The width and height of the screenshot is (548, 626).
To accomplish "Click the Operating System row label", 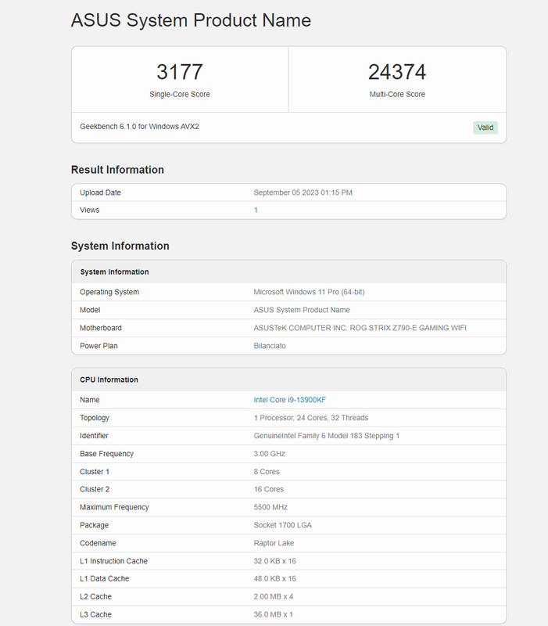I will 109,292.
